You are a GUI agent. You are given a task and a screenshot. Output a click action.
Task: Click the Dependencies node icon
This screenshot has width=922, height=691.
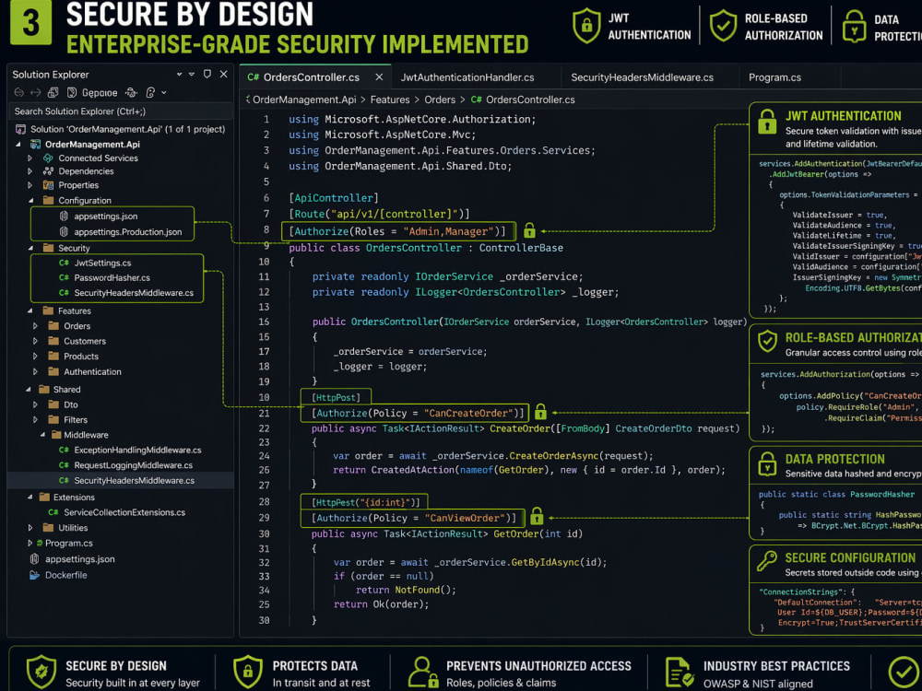pyautogui.click(x=48, y=171)
